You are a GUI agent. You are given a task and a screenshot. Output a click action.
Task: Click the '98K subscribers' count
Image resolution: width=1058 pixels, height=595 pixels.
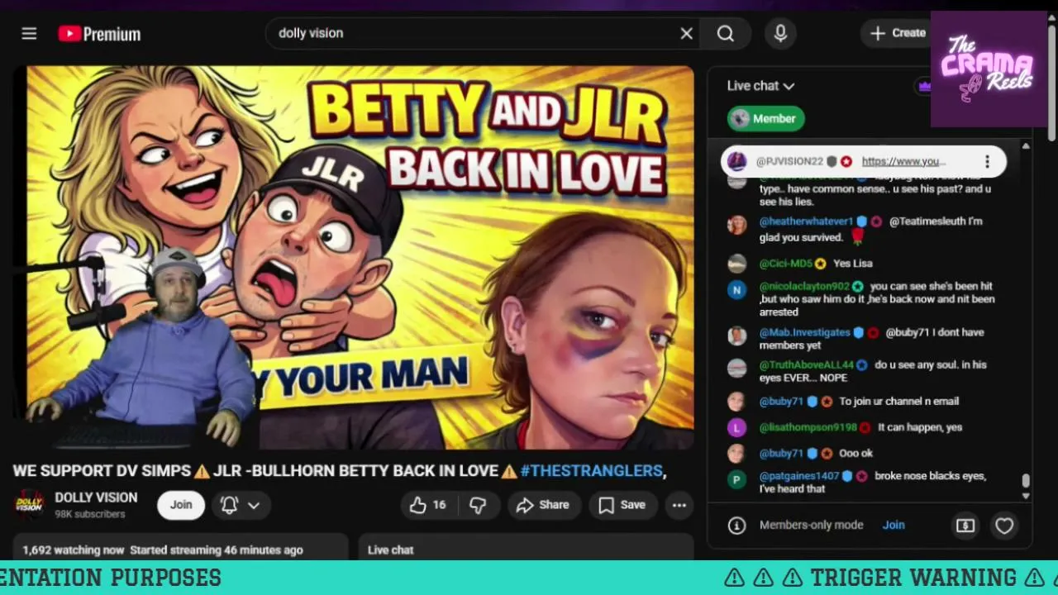click(x=90, y=514)
